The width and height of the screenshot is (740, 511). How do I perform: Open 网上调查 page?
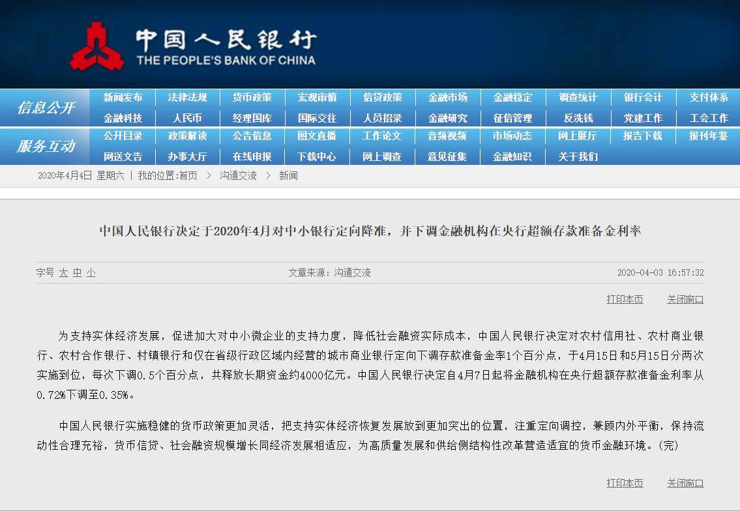pyautogui.click(x=382, y=156)
